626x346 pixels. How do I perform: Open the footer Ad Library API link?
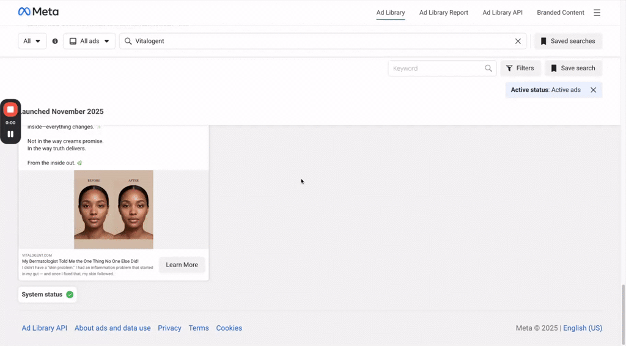pyautogui.click(x=44, y=328)
